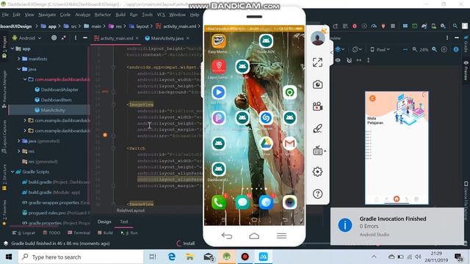Select the whiteboard brush icon on the mirror toolbar
The height and width of the screenshot is (264, 470).
point(317,128)
